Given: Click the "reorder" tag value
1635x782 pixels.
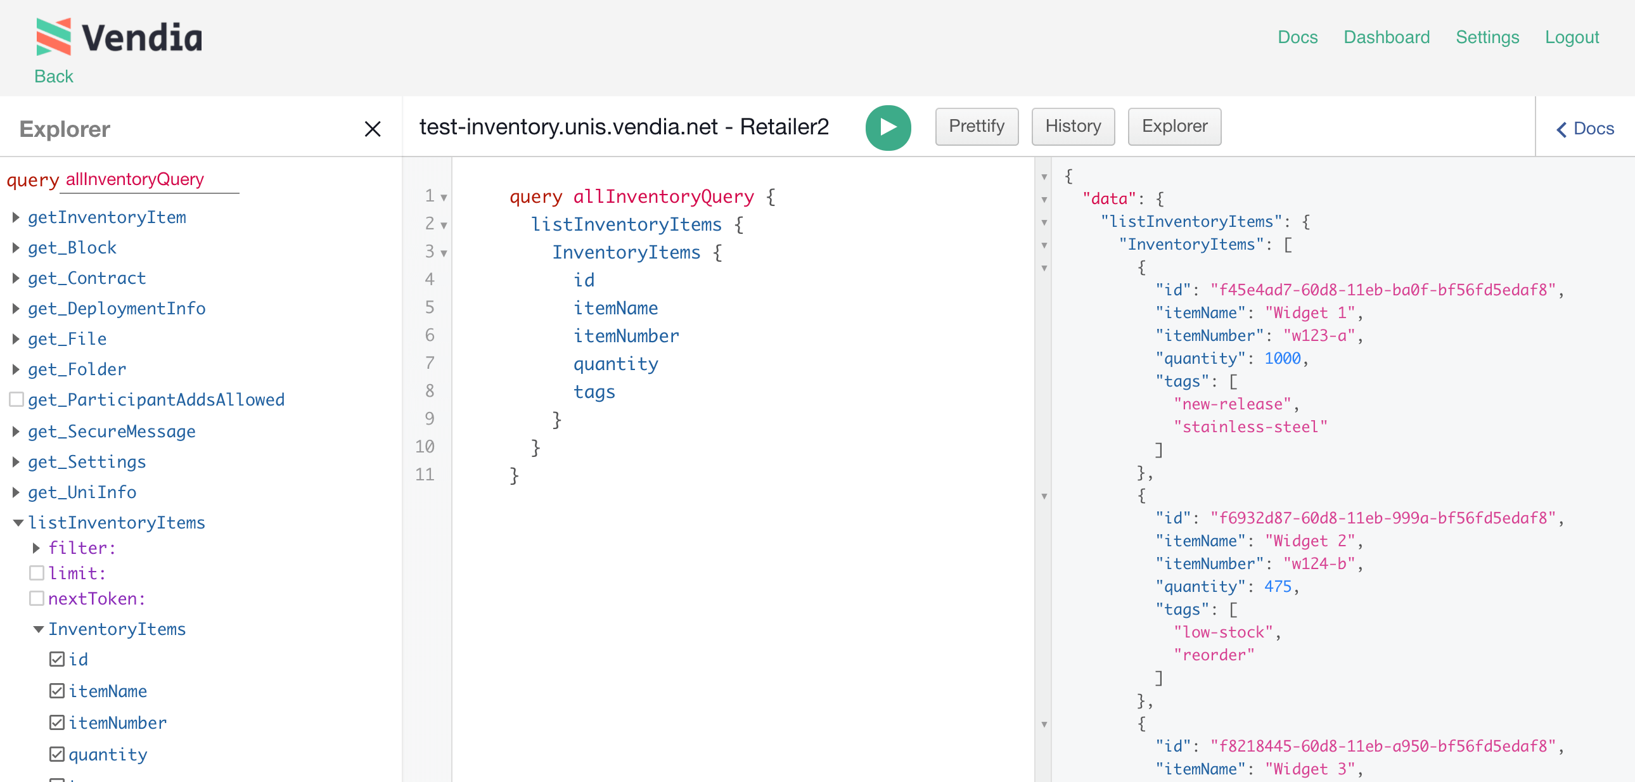Looking at the screenshot, I should click(x=1214, y=655).
